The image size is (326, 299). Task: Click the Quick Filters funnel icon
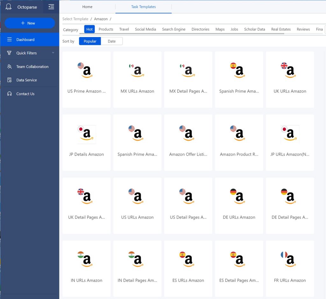tap(9, 53)
